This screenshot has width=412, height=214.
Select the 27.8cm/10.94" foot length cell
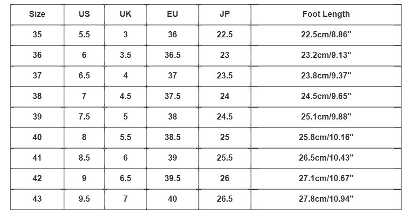tap(326, 199)
